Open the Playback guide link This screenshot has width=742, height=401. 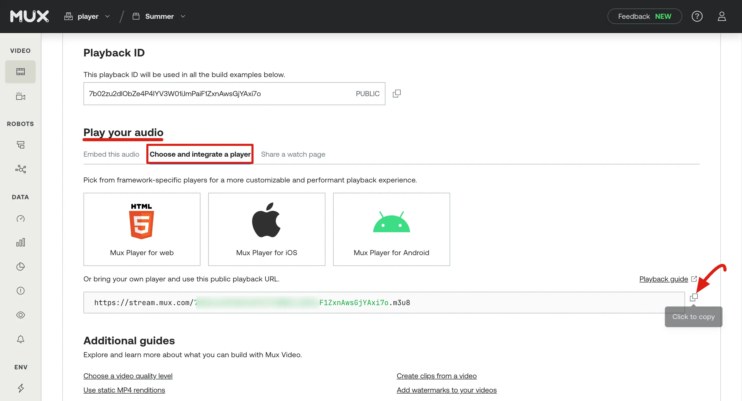tap(664, 279)
